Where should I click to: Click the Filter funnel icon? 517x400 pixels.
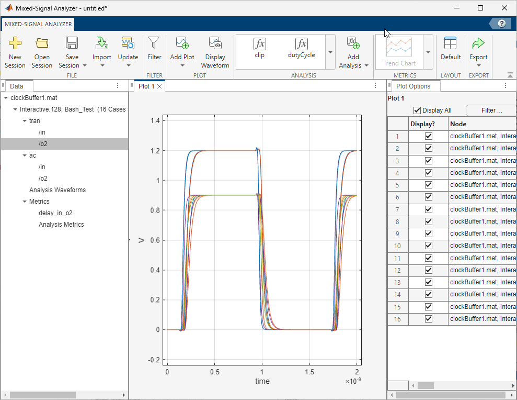(154, 44)
